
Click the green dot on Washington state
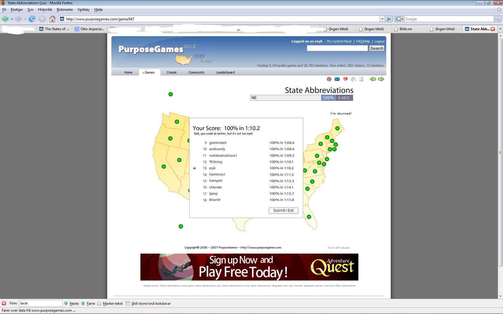click(x=177, y=122)
